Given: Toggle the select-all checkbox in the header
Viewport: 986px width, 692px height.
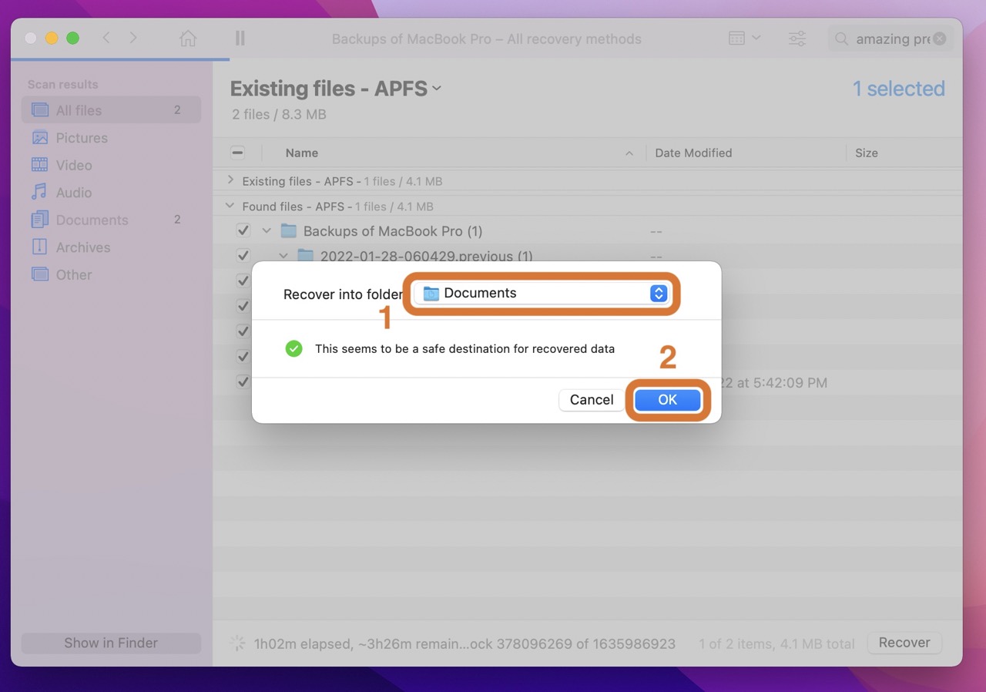Looking at the screenshot, I should (x=238, y=153).
